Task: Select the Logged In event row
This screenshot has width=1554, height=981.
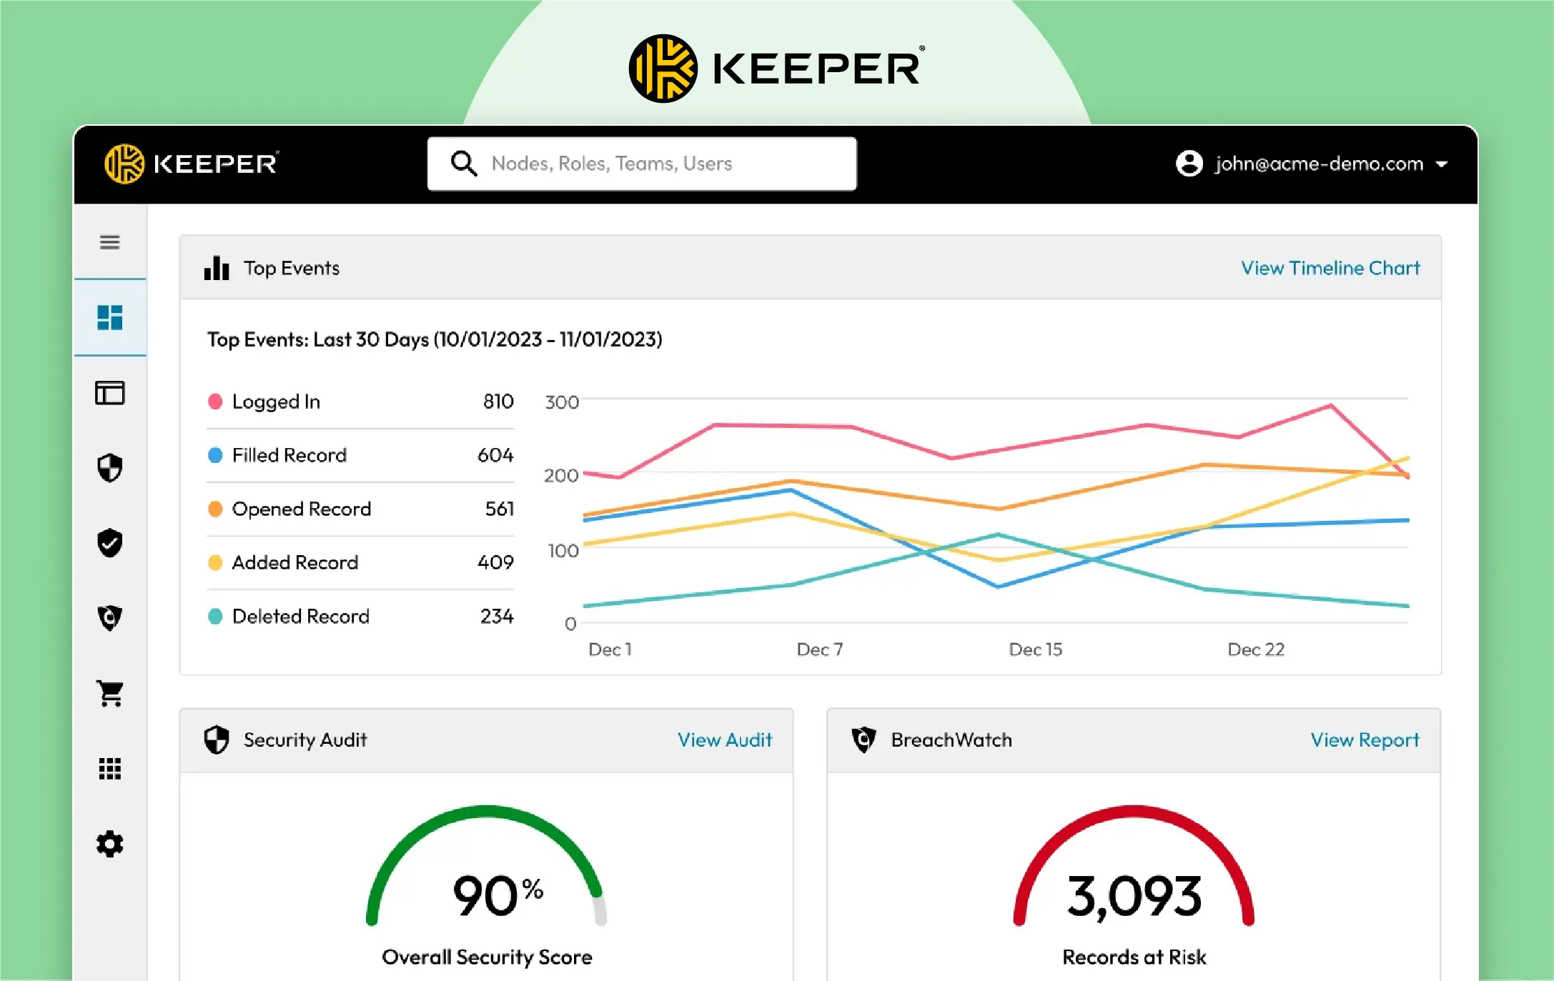Action: (x=360, y=402)
